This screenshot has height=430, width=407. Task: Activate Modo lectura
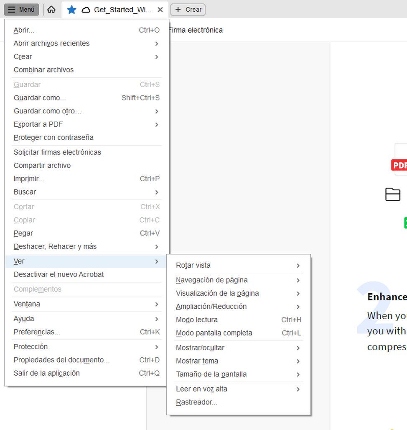[x=238, y=320]
